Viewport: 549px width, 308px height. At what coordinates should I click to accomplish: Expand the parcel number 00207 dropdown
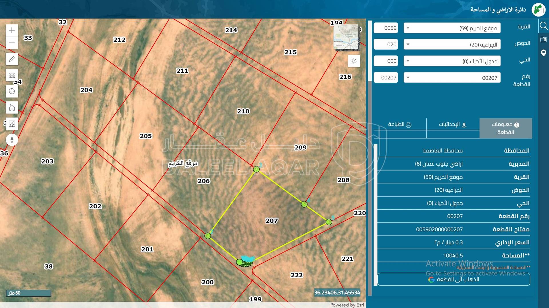tap(452, 78)
